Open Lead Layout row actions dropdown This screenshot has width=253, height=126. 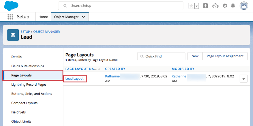244,79
